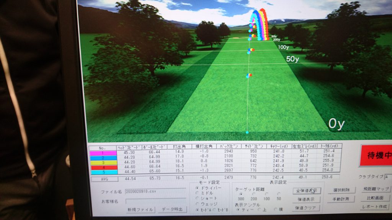Click total distance value 255.9

pyautogui.click(x=328, y=160)
